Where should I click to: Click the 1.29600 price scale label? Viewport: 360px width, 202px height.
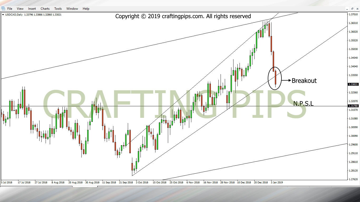tap(353, 145)
